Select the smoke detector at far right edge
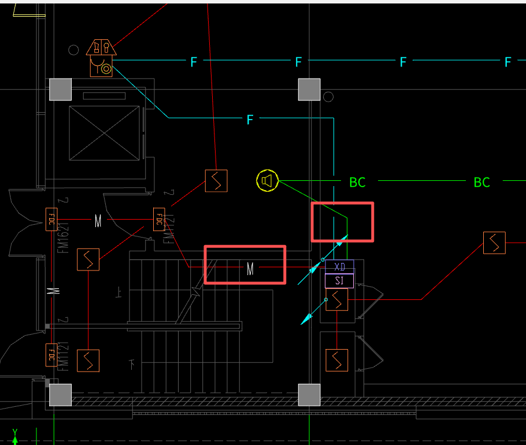Screen dimensions: 526x445 click(x=494, y=243)
